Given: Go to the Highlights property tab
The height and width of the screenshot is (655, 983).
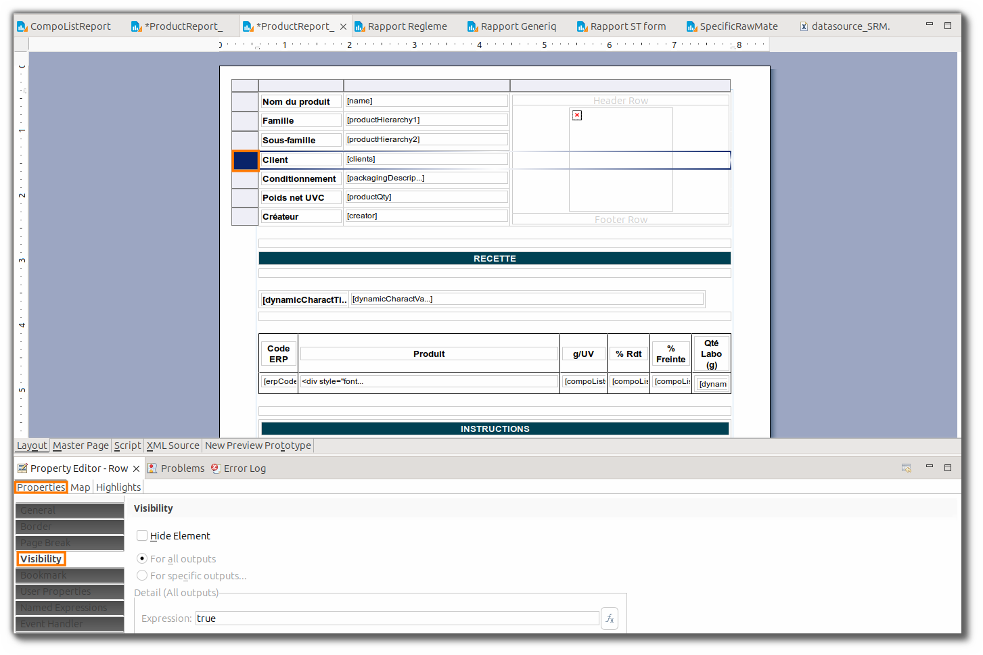Looking at the screenshot, I should click(118, 487).
